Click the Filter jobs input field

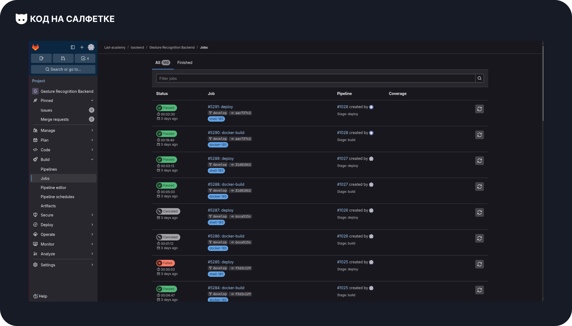point(316,78)
